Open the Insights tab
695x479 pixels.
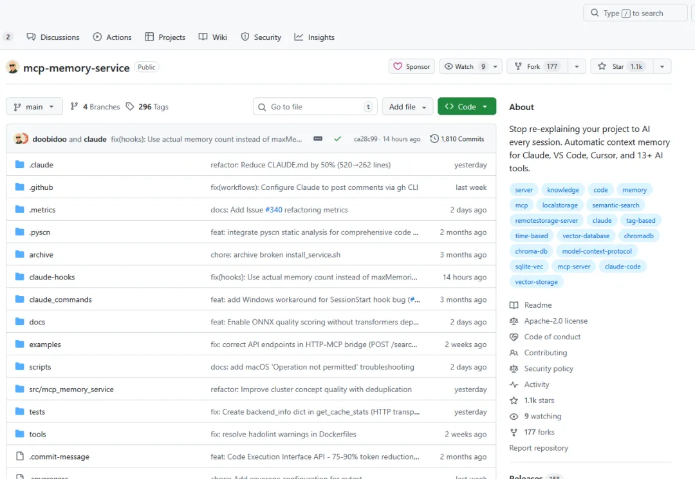pyautogui.click(x=314, y=37)
